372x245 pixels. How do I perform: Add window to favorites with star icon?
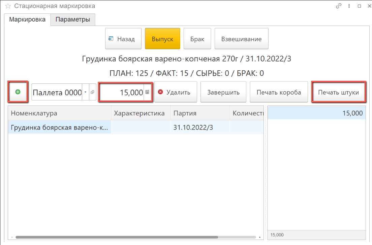point(8,6)
